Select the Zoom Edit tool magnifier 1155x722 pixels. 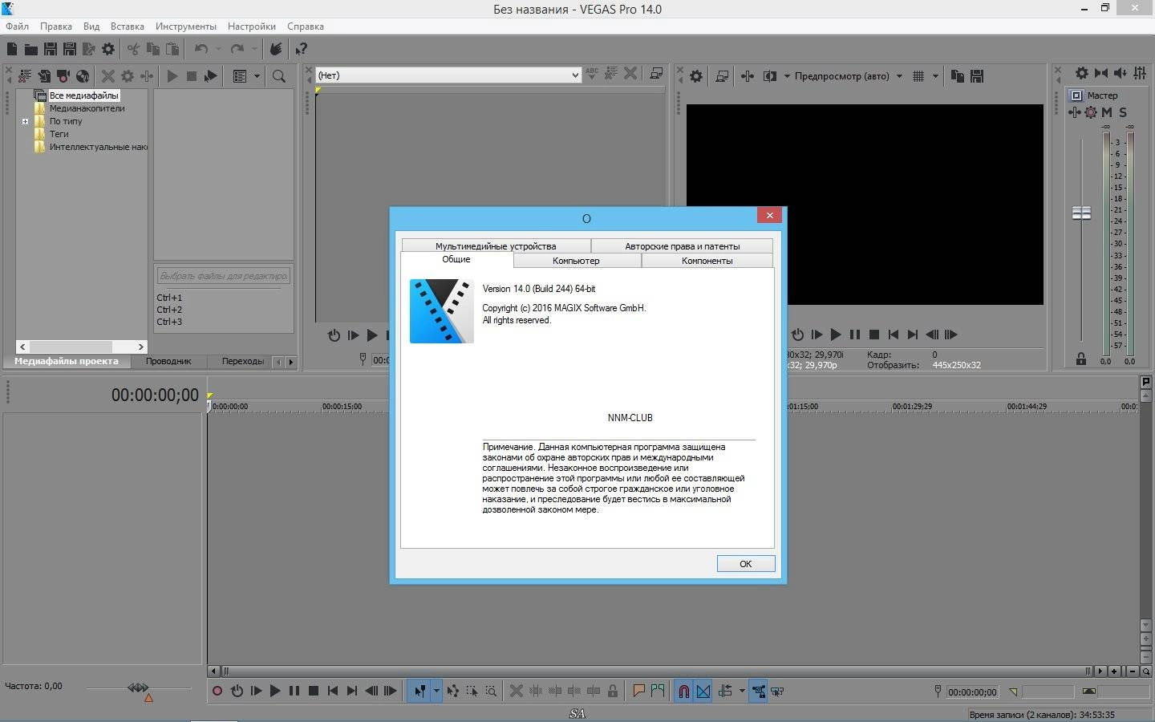point(491,691)
